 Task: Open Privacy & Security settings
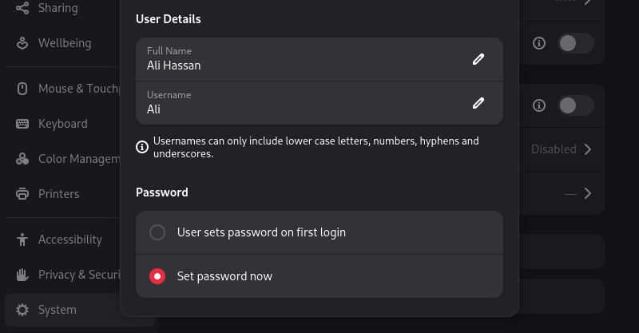76,275
